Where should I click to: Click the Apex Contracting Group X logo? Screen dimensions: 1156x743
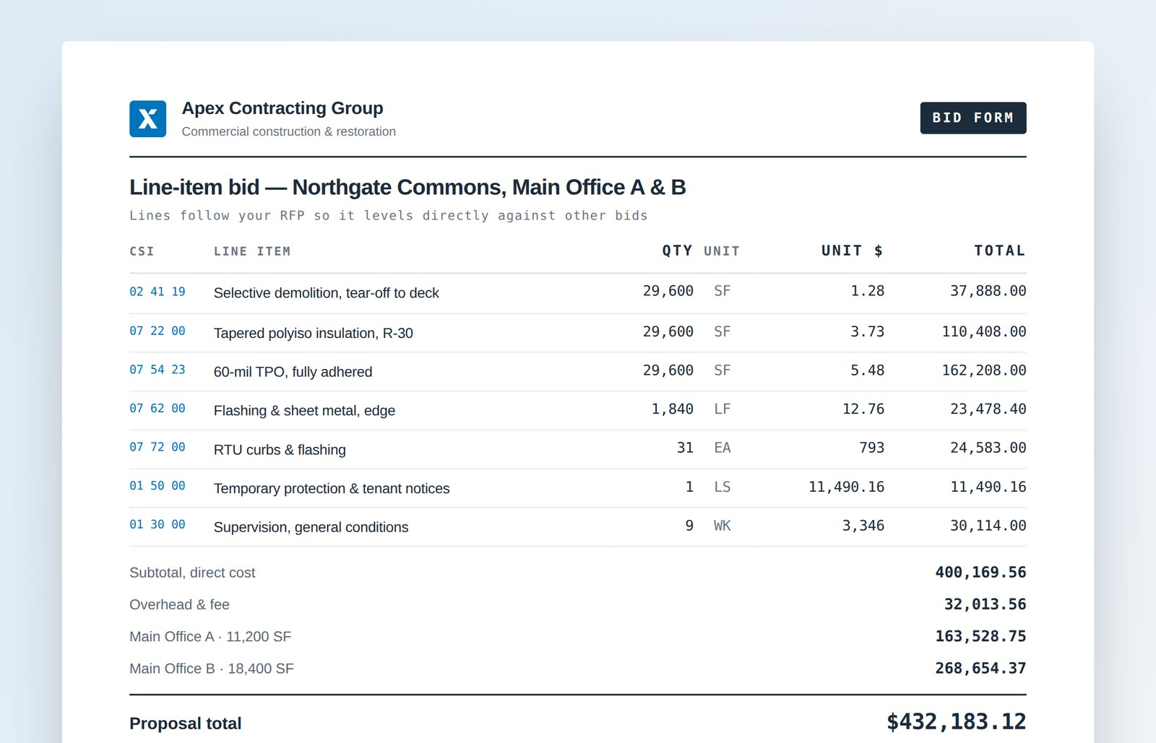(147, 118)
